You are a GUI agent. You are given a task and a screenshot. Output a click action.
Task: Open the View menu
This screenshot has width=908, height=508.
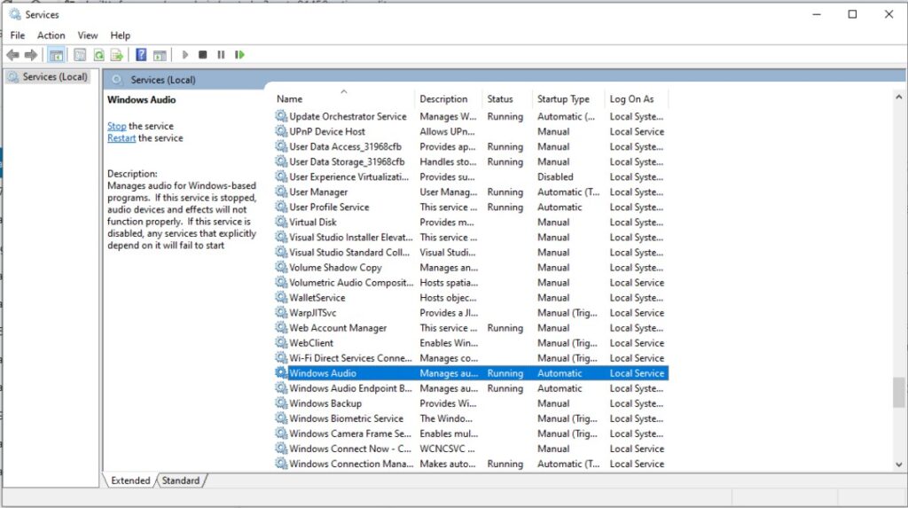pyautogui.click(x=88, y=35)
